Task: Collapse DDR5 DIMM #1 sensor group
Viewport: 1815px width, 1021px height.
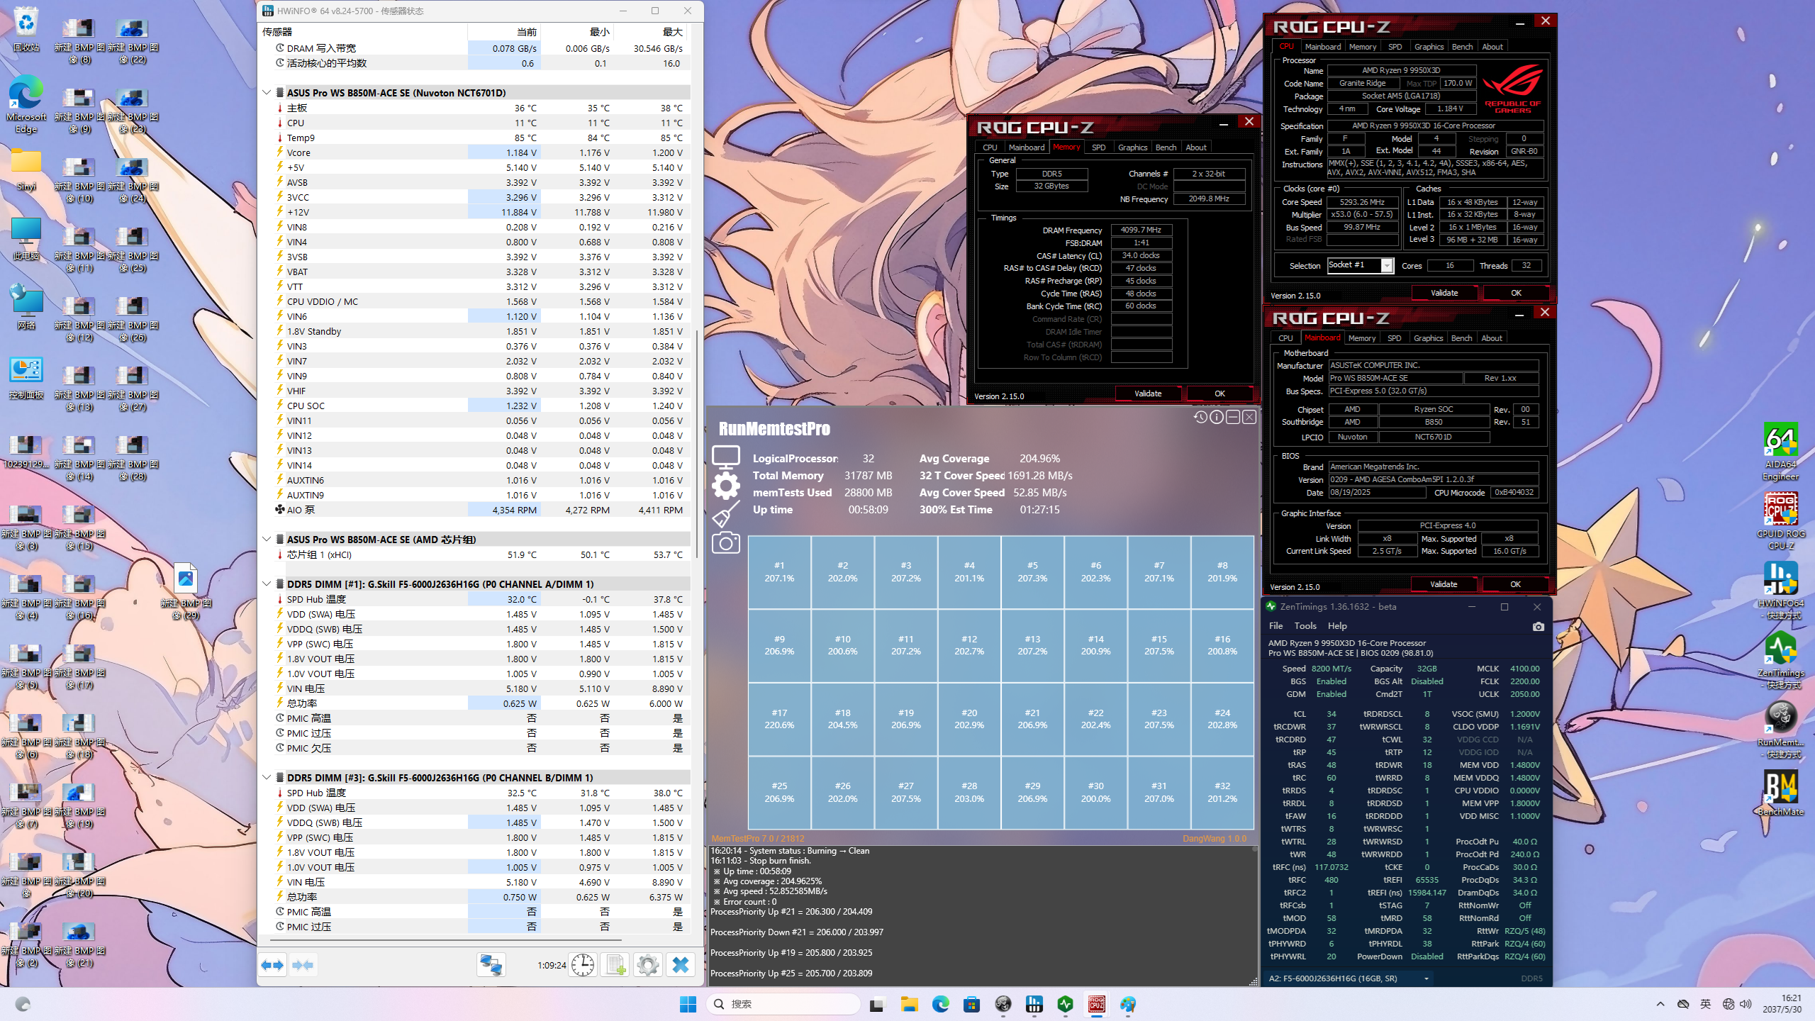Action: [267, 584]
